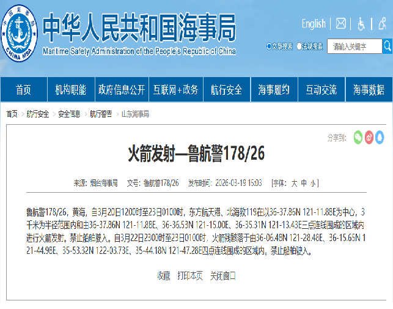Open the 政府信息公开 navigation tab
This screenshot has height=309, width=393.
click(122, 90)
